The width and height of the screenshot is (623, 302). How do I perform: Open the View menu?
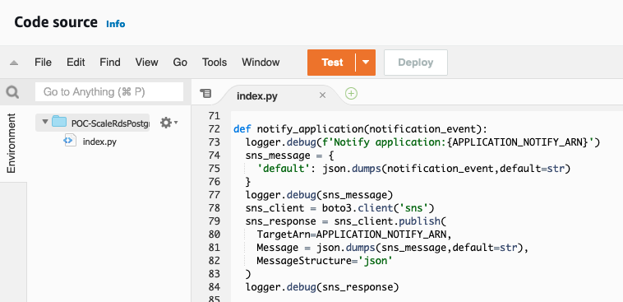point(146,63)
